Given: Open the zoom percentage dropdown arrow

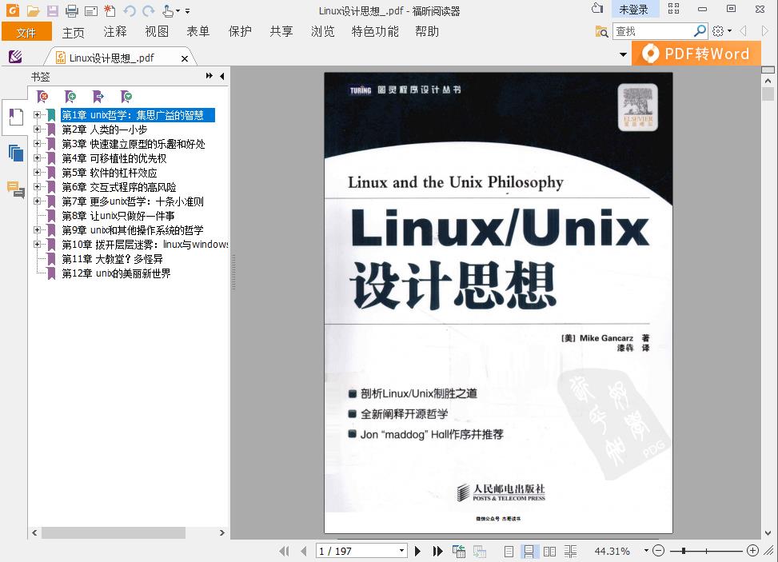Looking at the screenshot, I should [646, 551].
